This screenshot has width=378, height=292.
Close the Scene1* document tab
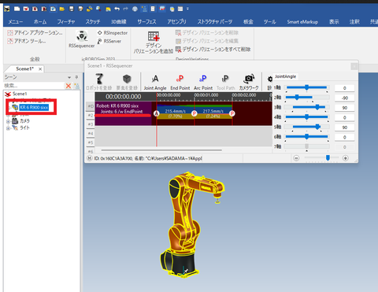click(40, 69)
